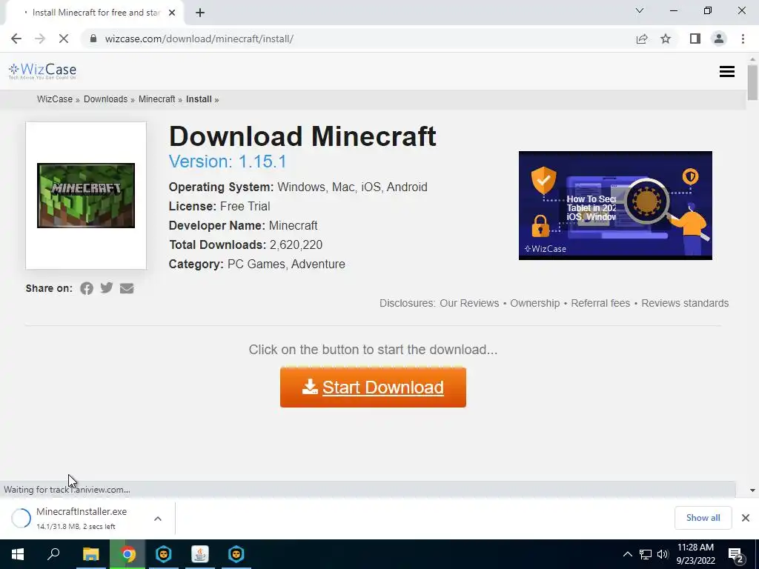Image resolution: width=759 pixels, height=569 pixels.
Task: Open Our Reviews disclosure link
Action: point(469,303)
